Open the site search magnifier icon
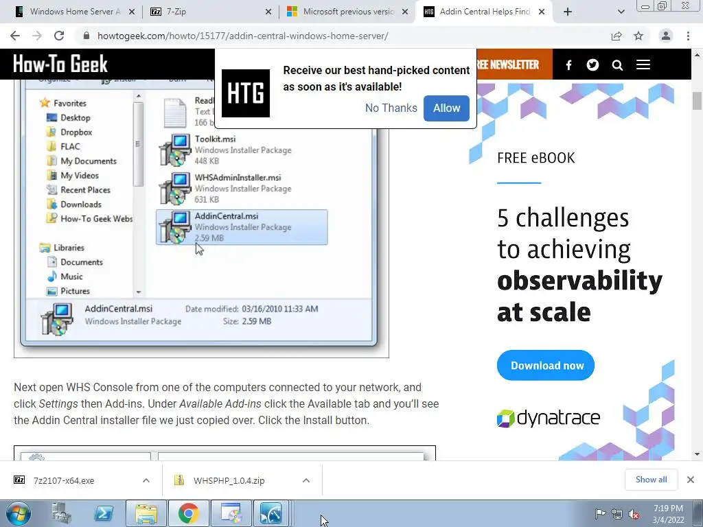This screenshot has width=703, height=527. tap(617, 65)
